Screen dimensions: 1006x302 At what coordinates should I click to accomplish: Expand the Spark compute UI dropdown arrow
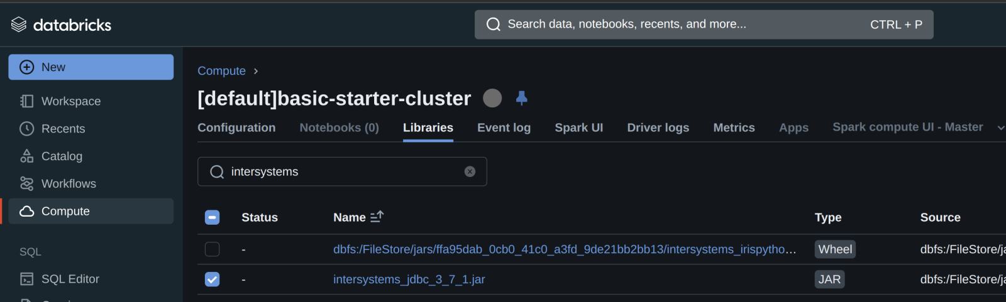point(1000,127)
